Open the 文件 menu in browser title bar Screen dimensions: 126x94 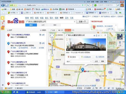tap(88, 2)
